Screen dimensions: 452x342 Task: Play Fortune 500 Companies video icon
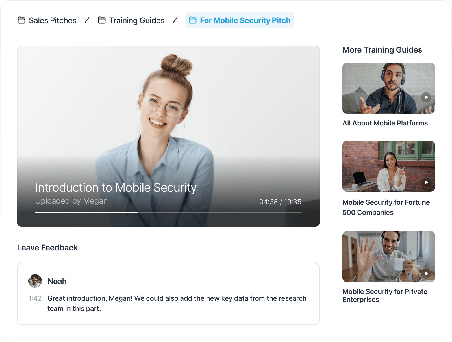tap(426, 182)
